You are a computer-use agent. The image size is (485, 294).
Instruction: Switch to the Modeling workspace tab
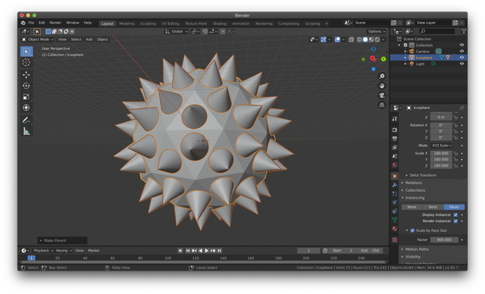(x=127, y=23)
